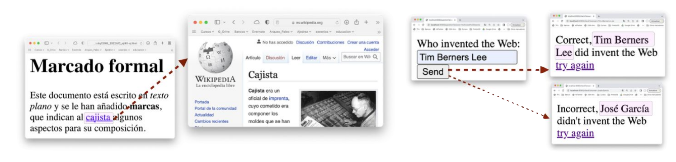Click try again in the Incorrect window

pos(575,133)
